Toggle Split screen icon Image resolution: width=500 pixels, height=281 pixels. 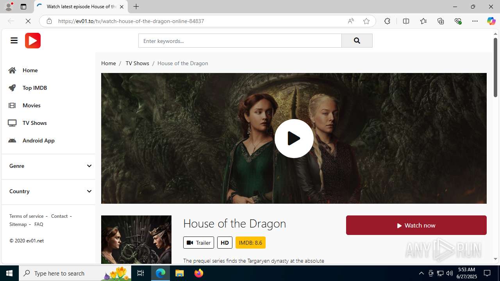(x=406, y=21)
